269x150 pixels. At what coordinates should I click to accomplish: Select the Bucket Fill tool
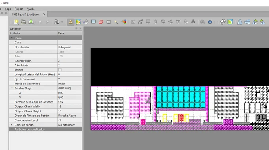click(86, 22)
